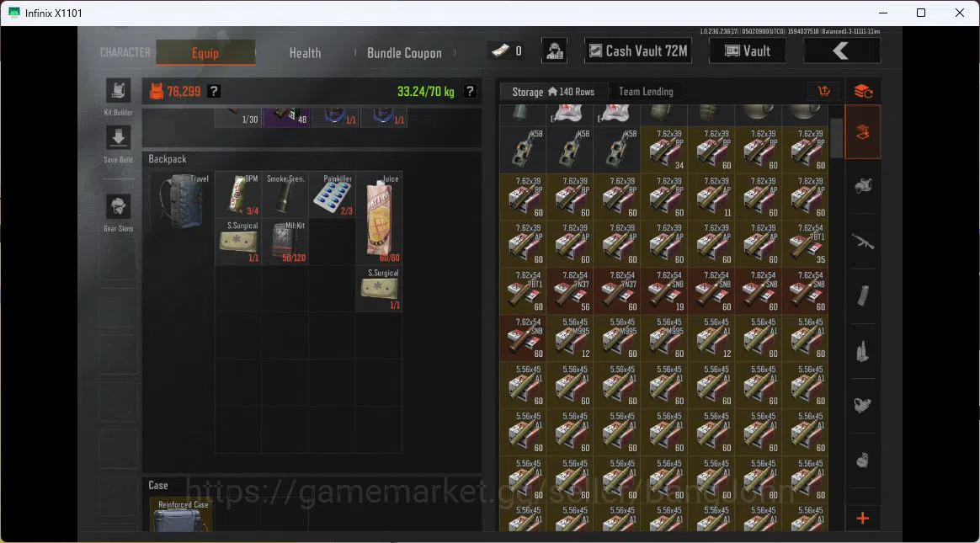980x543 pixels.
Task: Click the help icon next to 76,299
Action: 214,91
